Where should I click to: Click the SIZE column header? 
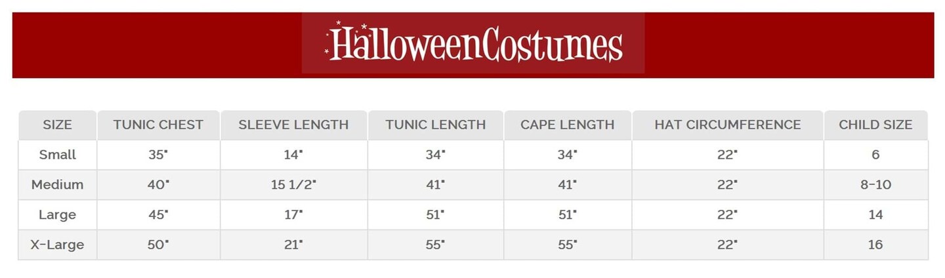pyautogui.click(x=58, y=125)
